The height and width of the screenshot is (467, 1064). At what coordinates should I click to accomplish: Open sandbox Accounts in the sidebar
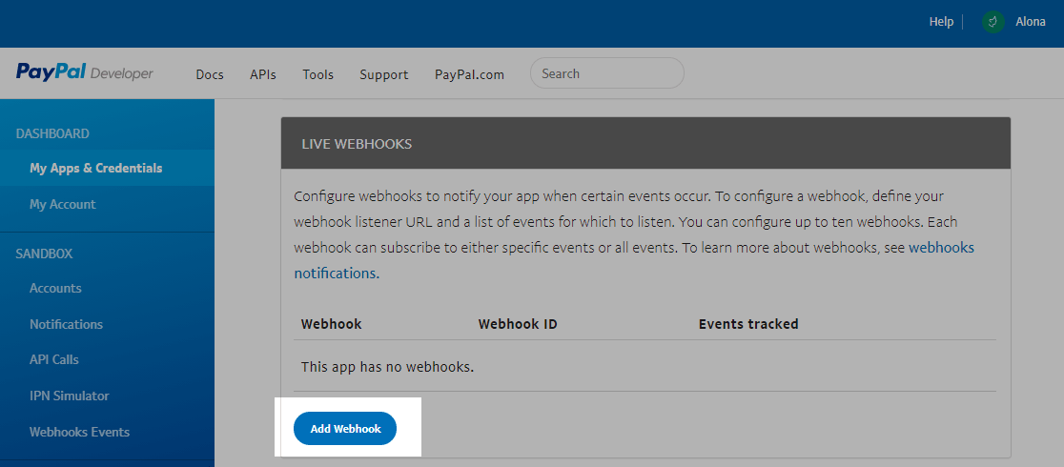55,288
